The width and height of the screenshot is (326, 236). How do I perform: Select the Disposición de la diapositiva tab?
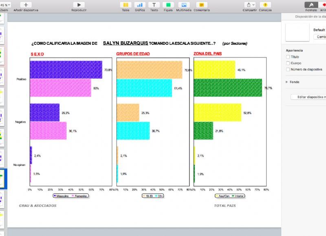click(x=310, y=17)
